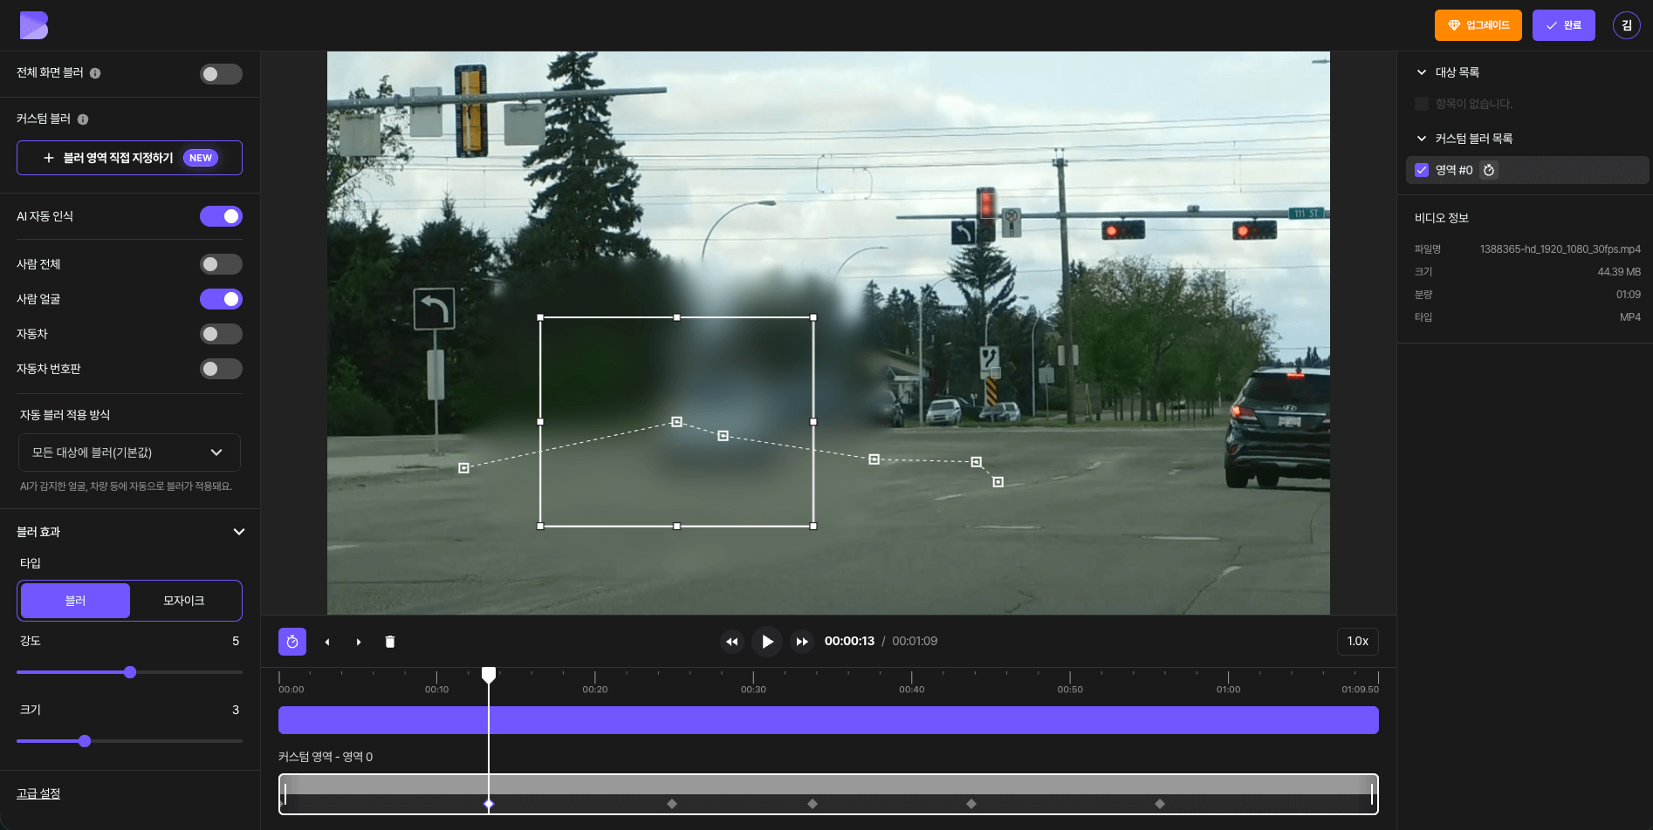Collapse the 블러 효과 section
Viewport: 1653px width, 830px height.
pos(238,532)
